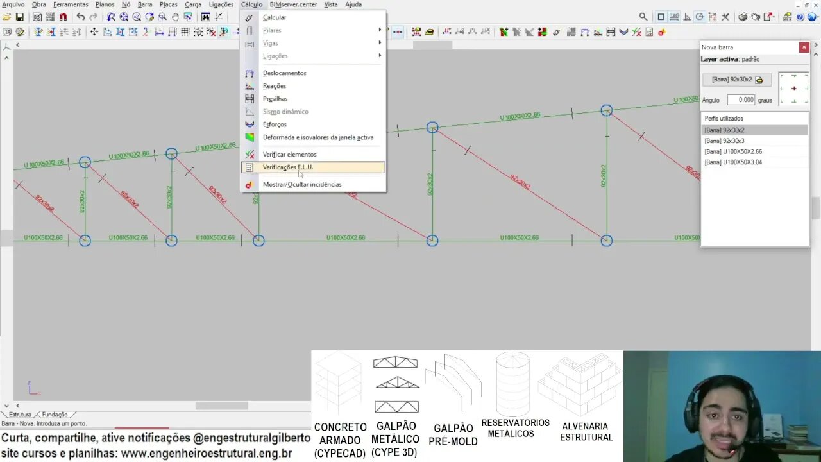Click the red magnet snap icon
Viewport: 821px width, 462px height.
[x=63, y=17]
